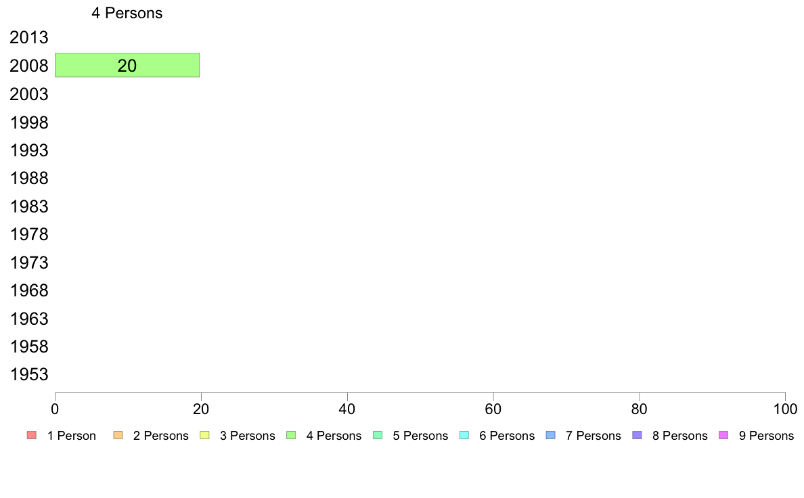Click the 1998 year axis label
Image resolution: width=804 pixels, height=498 pixels.
pos(29,122)
